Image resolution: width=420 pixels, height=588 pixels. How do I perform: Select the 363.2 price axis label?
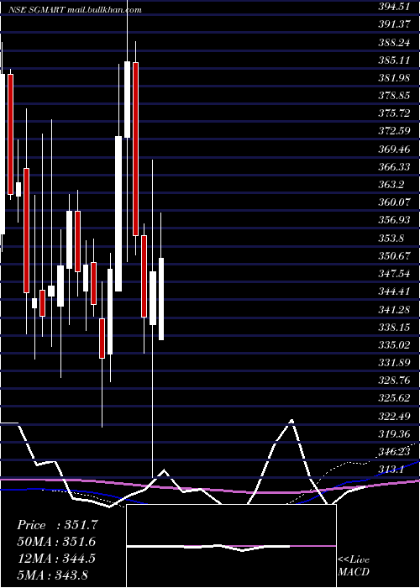tap(391, 185)
